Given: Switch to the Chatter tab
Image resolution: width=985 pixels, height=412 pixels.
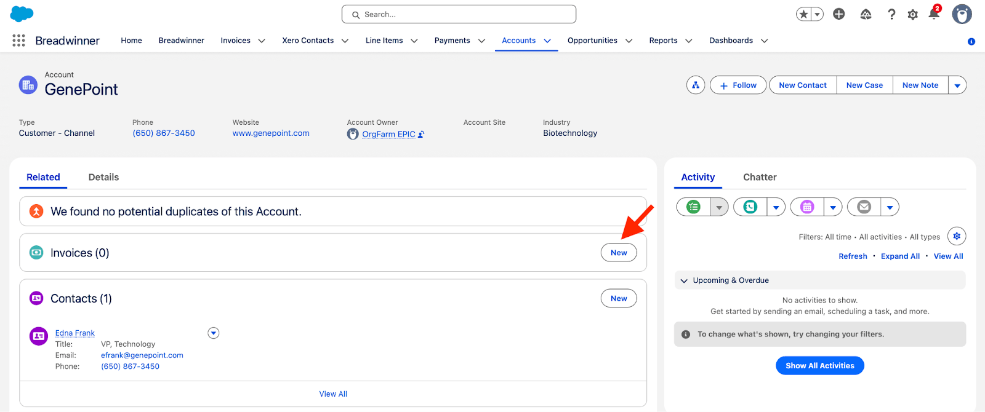Looking at the screenshot, I should 760,177.
